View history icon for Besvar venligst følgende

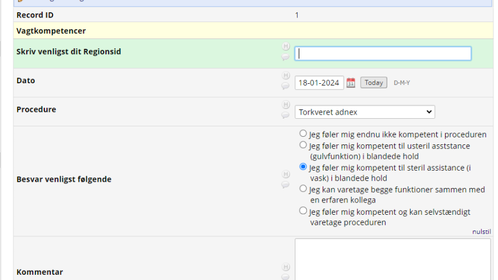[285, 174]
